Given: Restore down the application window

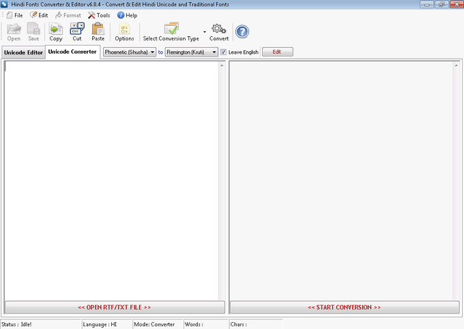Looking at the screenshot, I should coord(441,5).
